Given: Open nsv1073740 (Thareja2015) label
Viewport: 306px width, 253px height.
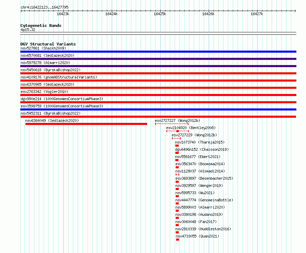Looking at the screenshot, I should (200, 142).
